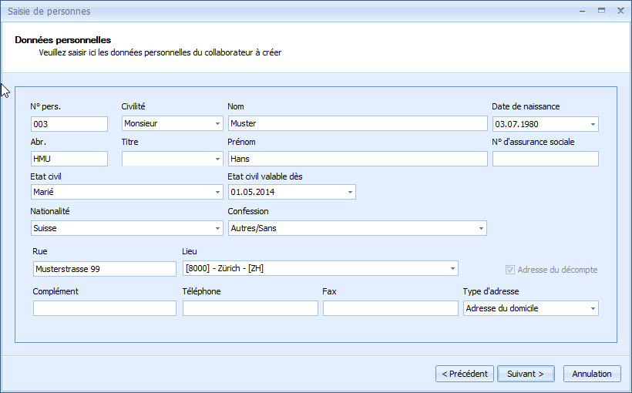Open the Type d'adresse dropdown
This screenshot has height=393, width=632.
592,309
